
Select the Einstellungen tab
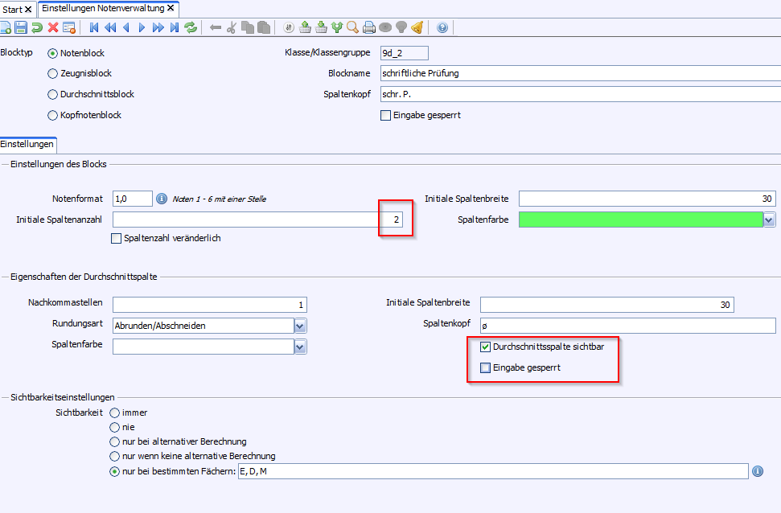tap(27, 145)
